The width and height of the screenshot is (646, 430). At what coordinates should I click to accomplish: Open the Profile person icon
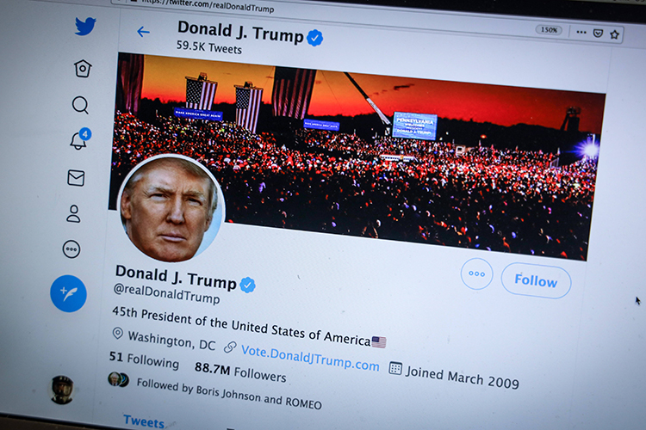73,214
